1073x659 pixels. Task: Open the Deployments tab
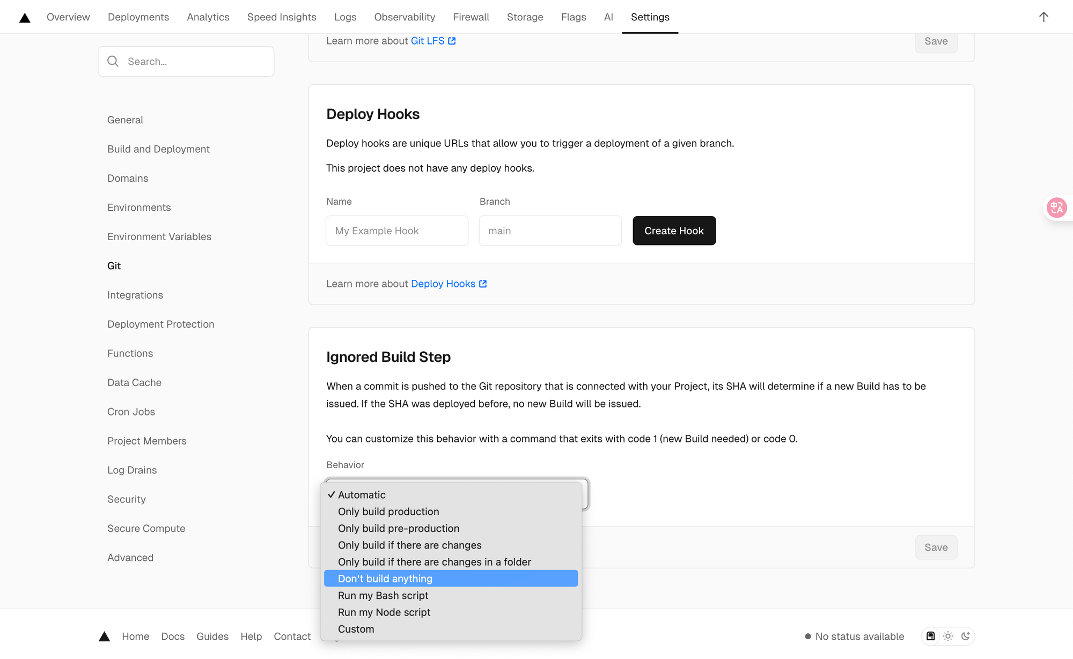138,17
